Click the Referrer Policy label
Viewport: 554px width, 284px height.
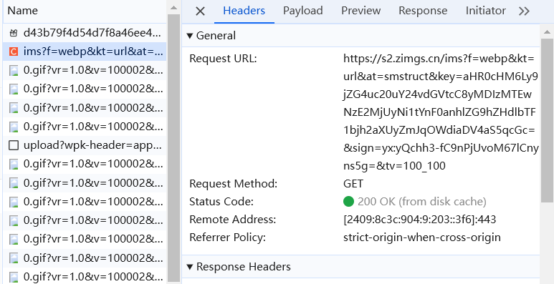click(x=227, y=238)
